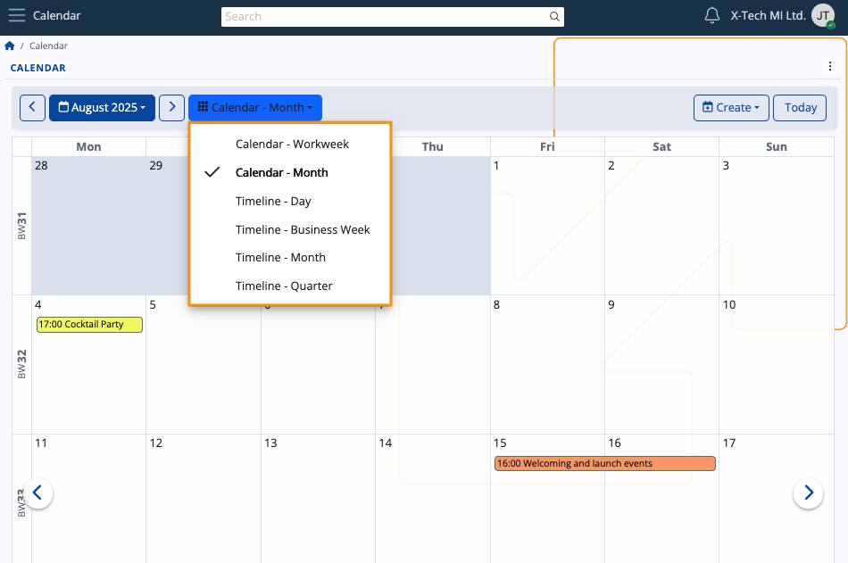848x563 pixels.
Task: Open the notifications bell
Action: pos(711,16)
